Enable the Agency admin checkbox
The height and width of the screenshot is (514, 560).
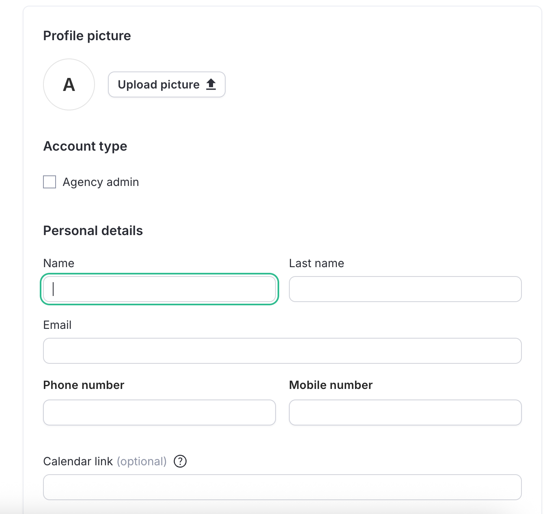50,182
